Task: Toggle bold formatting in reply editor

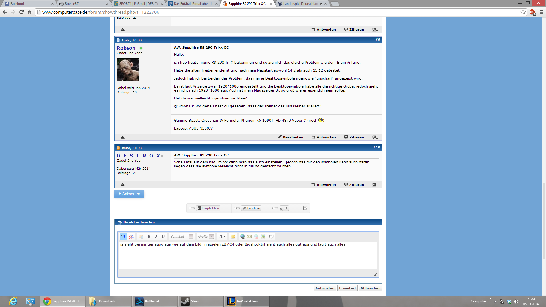Action: coord(149,237)
